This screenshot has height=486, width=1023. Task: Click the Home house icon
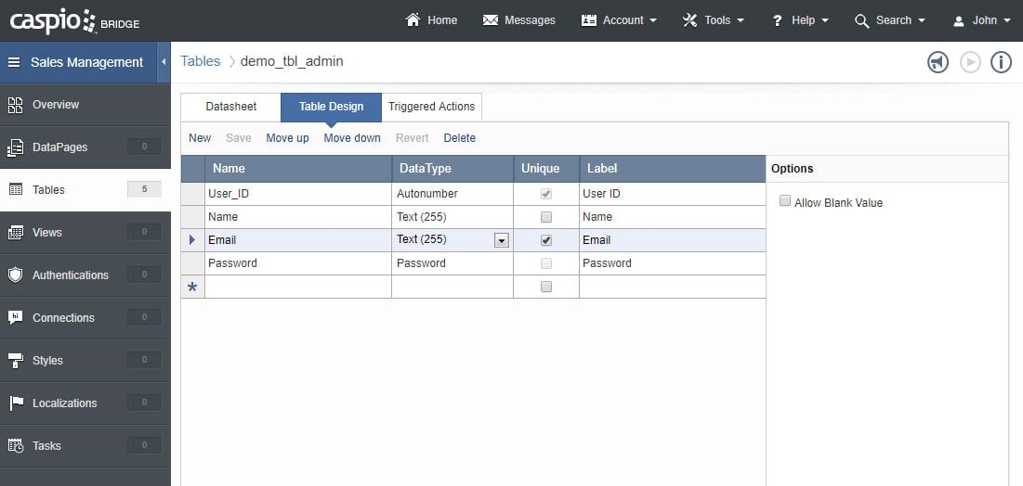coord(413,19)
